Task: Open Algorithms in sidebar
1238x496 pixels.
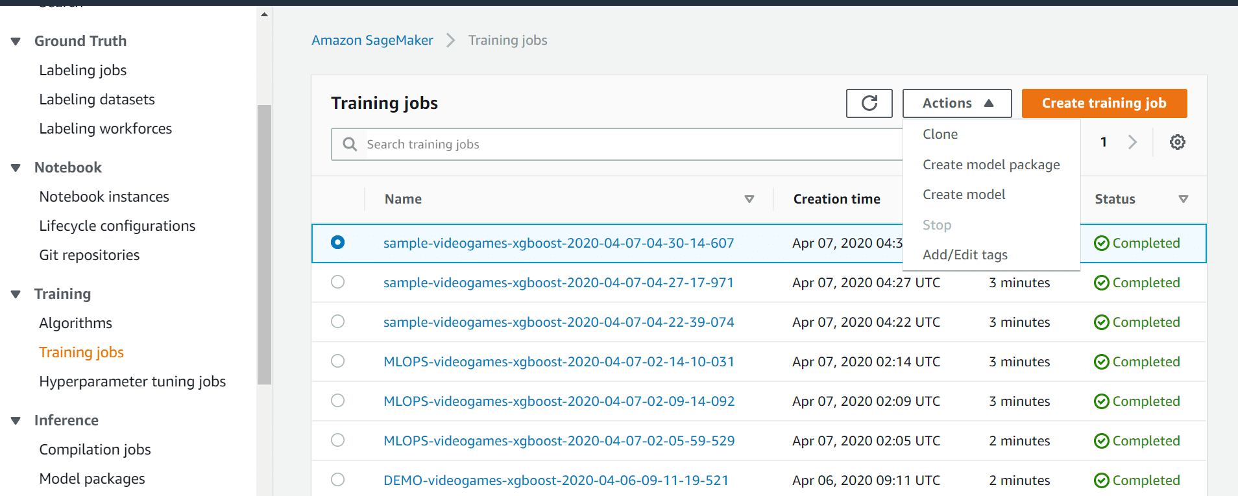Action: [x=75, y=323]
